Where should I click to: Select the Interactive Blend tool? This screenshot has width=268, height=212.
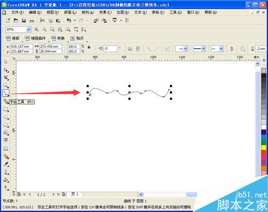pyautogui.click(x=6, y=157)
